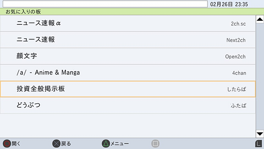Select the /a/ - Anime & Manga board

click(128, 73)
